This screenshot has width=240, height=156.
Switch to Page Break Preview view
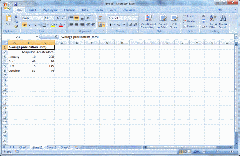point(189,152)
